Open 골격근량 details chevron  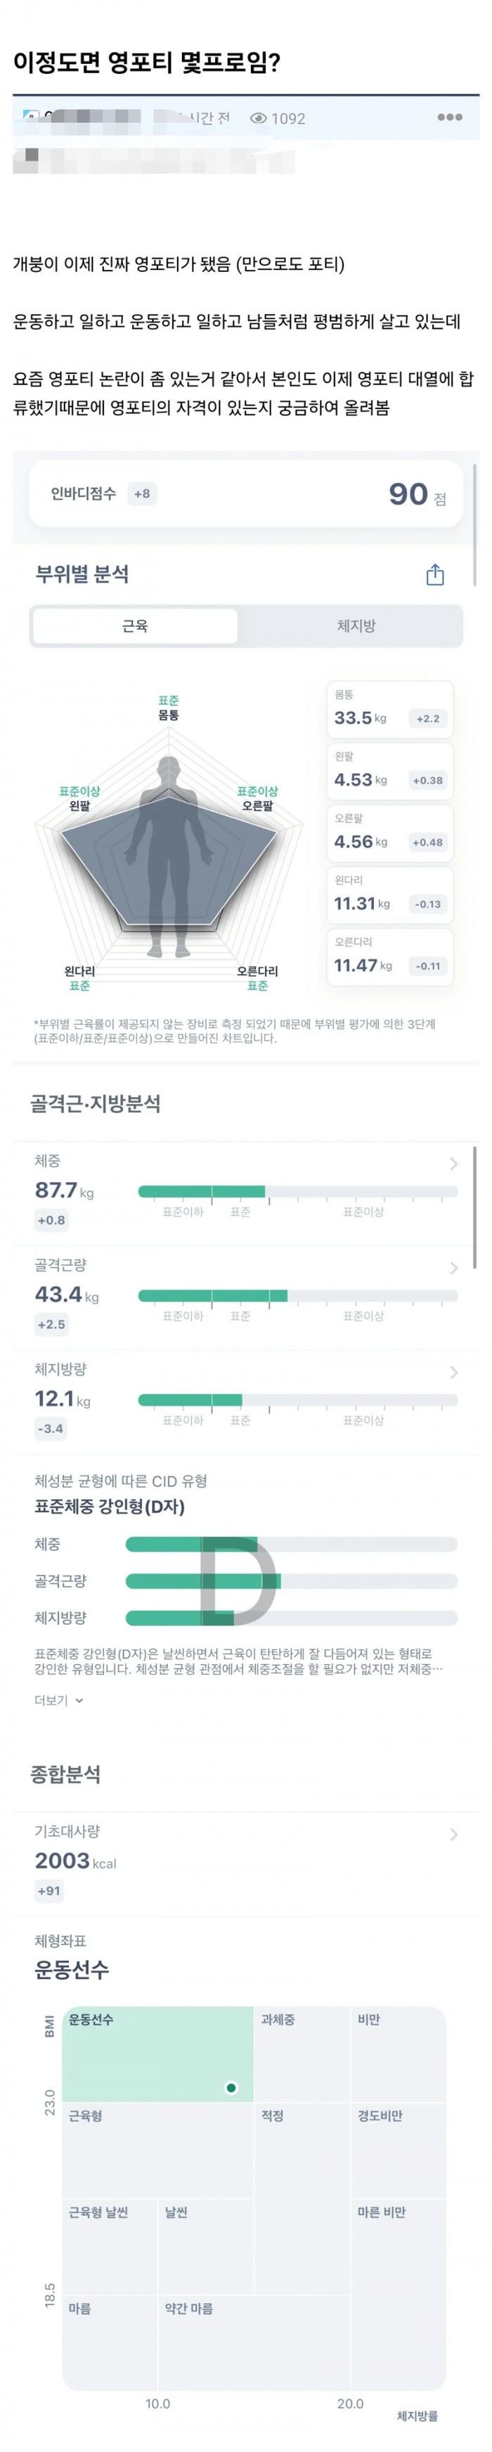[x=454, y=1268]
